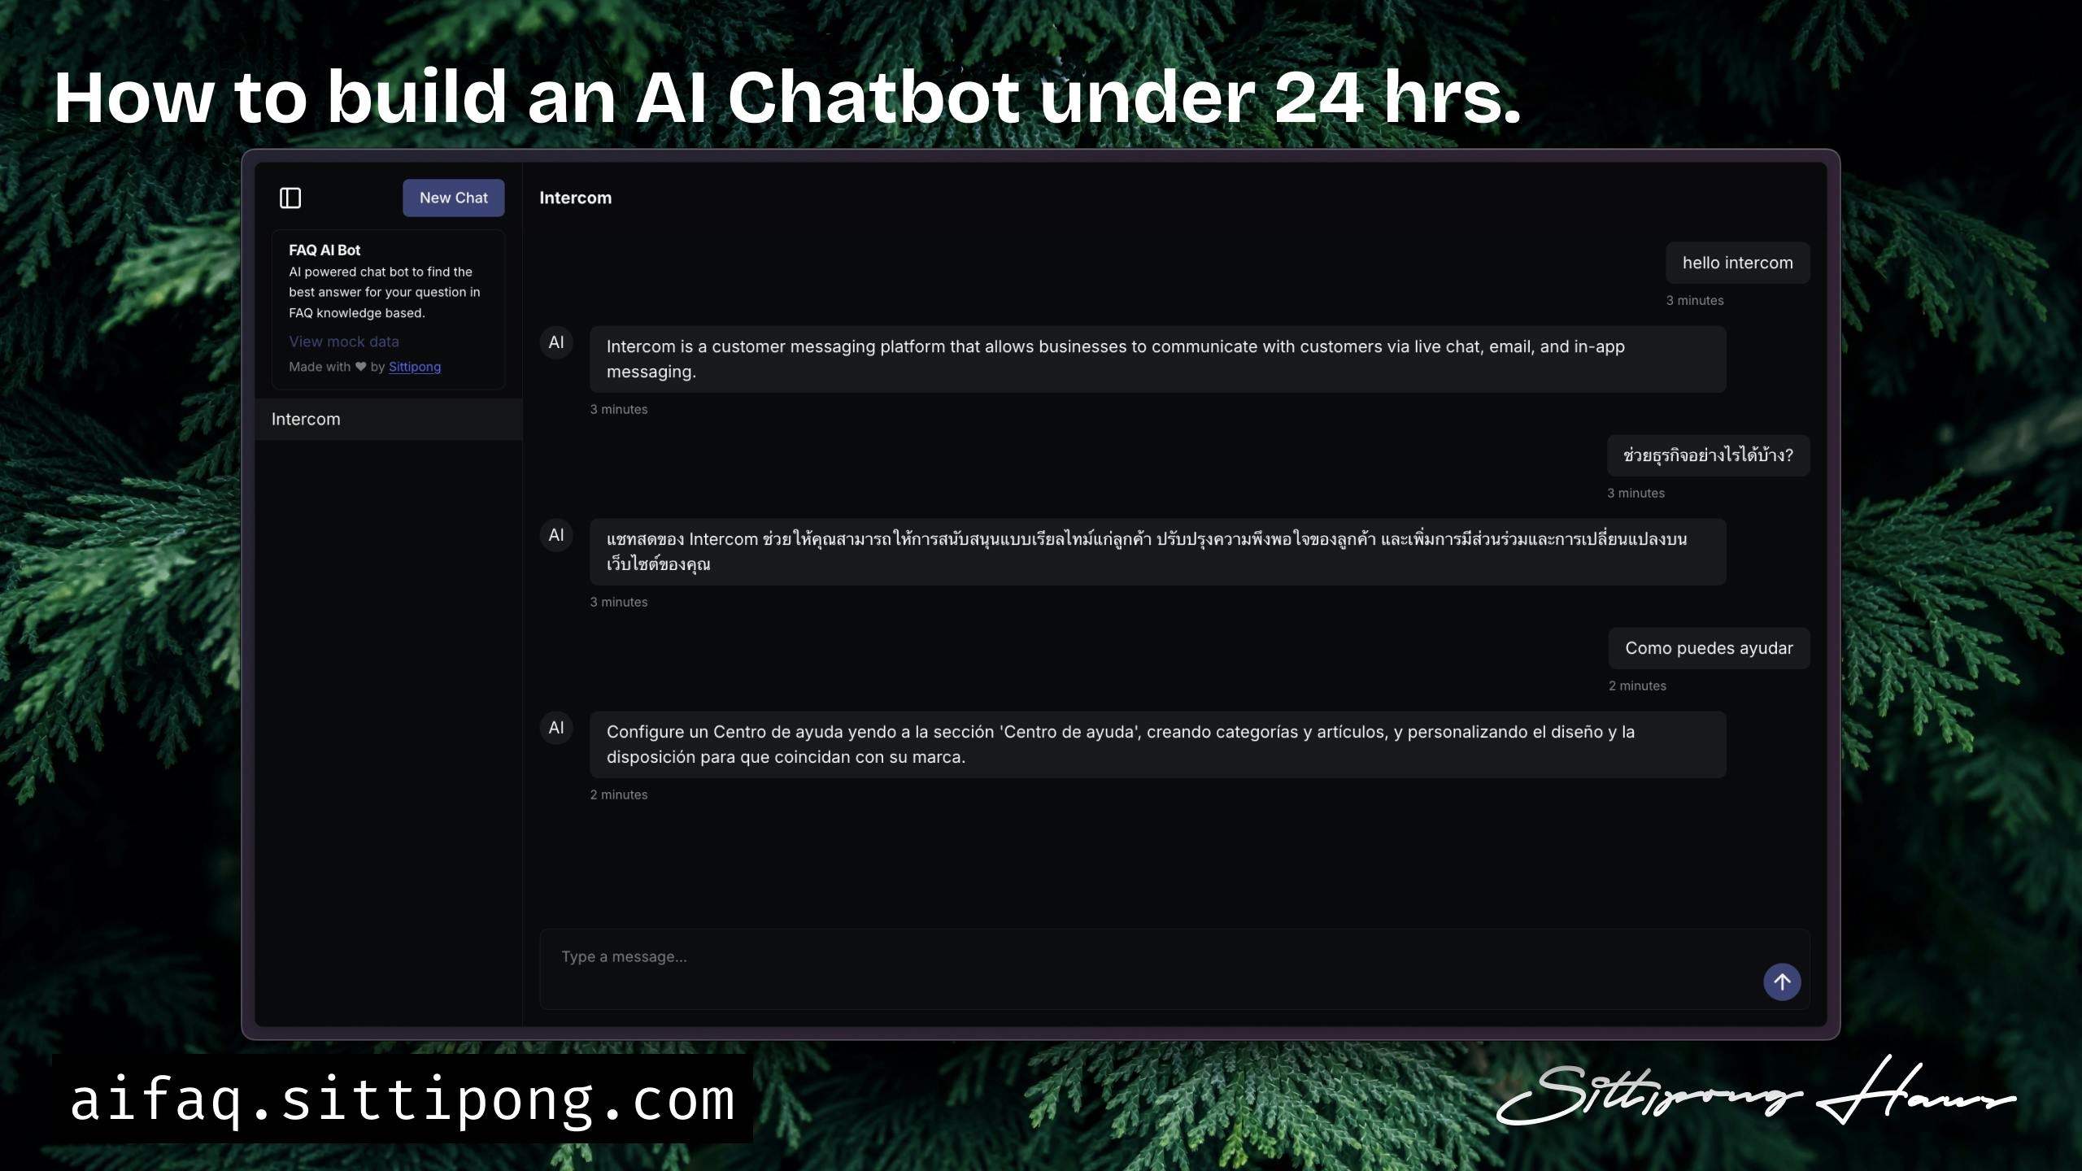Select the Intercom tab header
Viewport: 2082px width, 1171px height.
(575, 198)
